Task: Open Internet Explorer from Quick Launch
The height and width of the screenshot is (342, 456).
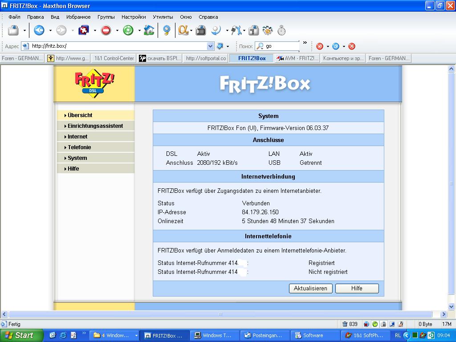Action: click(x=63, y=335)
